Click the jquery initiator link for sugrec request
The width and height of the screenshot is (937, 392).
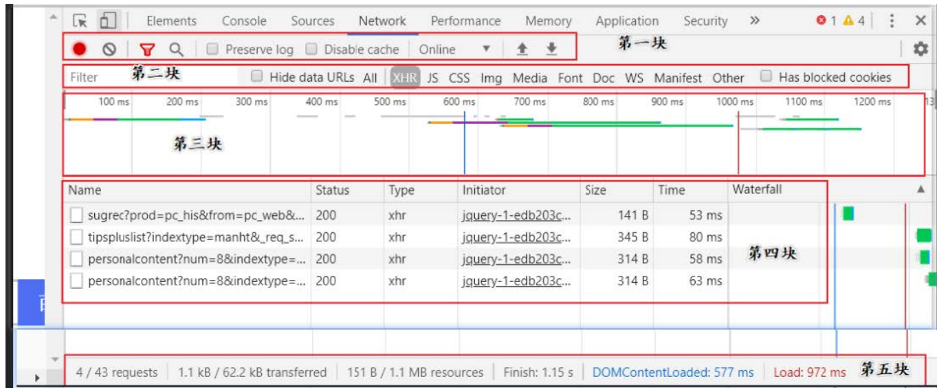pos(516,215)
